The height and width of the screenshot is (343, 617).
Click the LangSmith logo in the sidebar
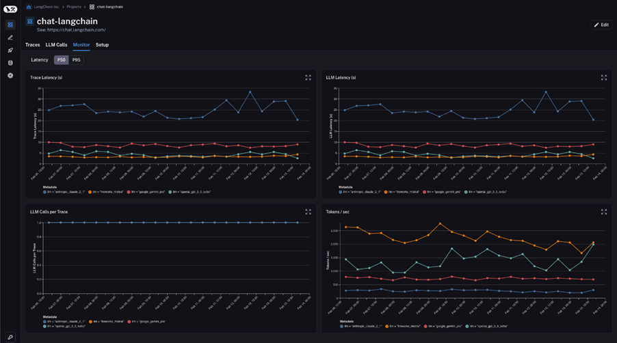10,9
